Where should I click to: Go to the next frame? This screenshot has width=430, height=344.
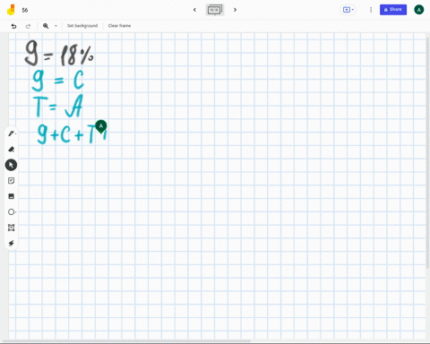tap(235, 10)
